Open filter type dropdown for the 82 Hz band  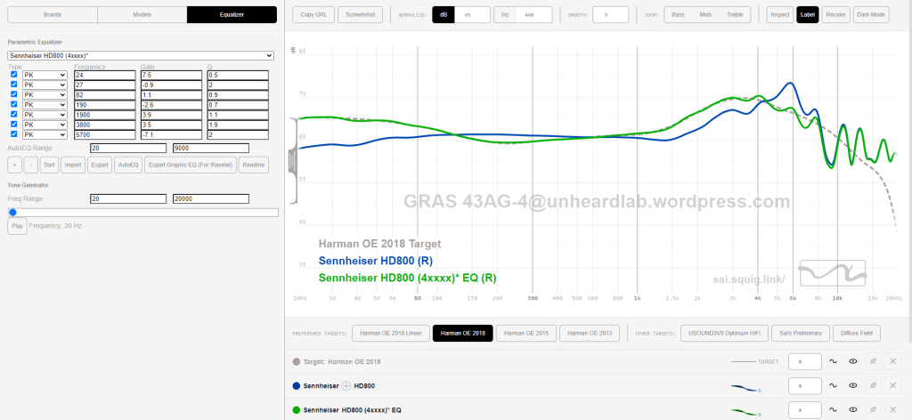click(45, 94)
